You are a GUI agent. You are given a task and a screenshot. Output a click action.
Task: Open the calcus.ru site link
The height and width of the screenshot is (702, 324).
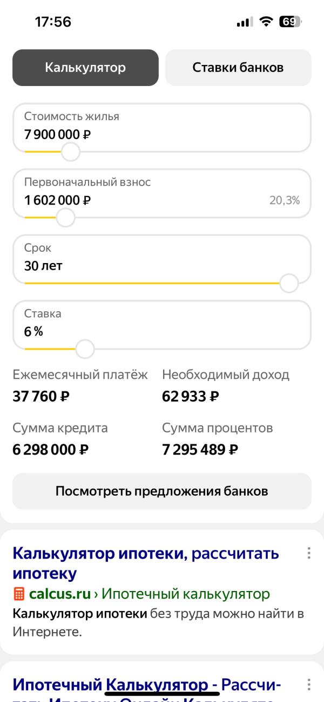[60, 594]
